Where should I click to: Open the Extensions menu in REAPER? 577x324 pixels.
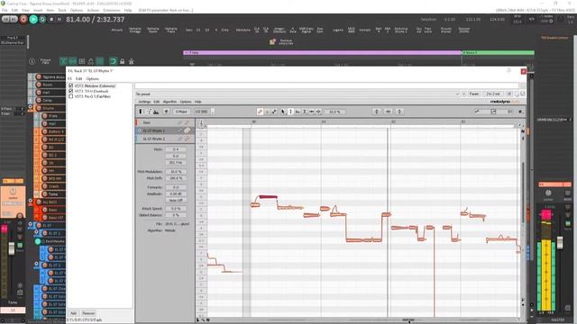coord(112,10)
